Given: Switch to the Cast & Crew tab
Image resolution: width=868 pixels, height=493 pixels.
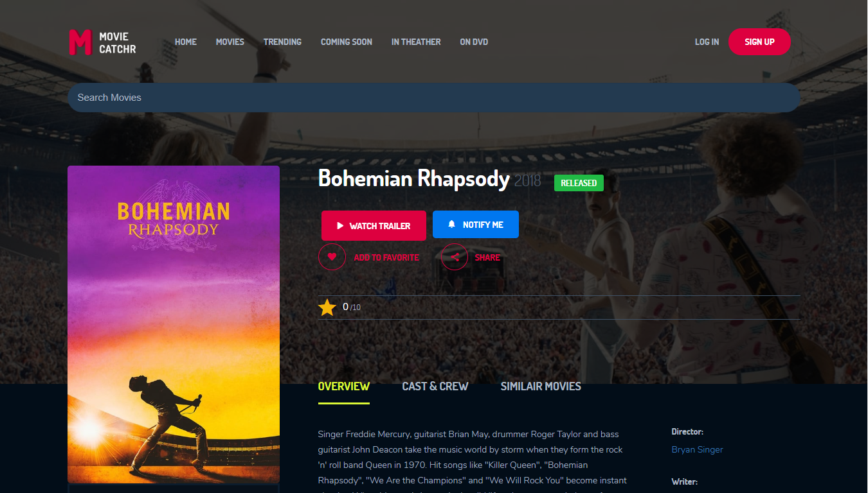Looking at the screenshot, I should (x=435, y=386).
